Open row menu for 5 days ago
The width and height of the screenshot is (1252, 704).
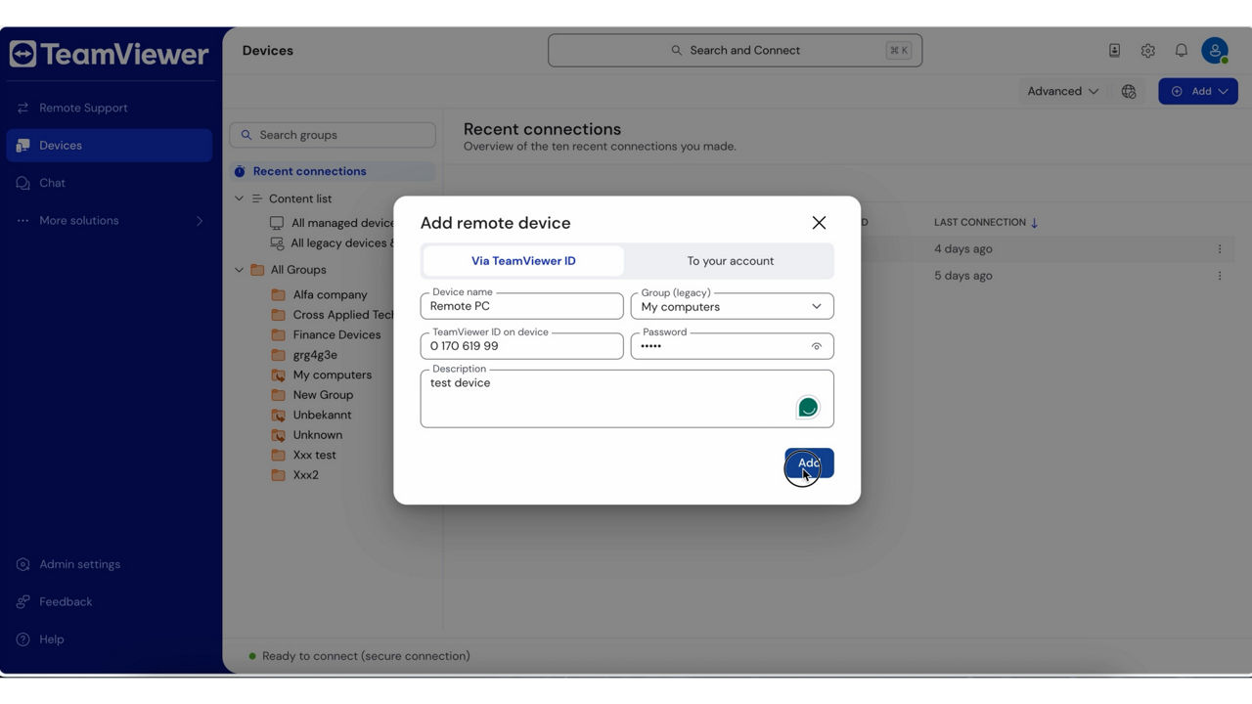pos(1220,276)
